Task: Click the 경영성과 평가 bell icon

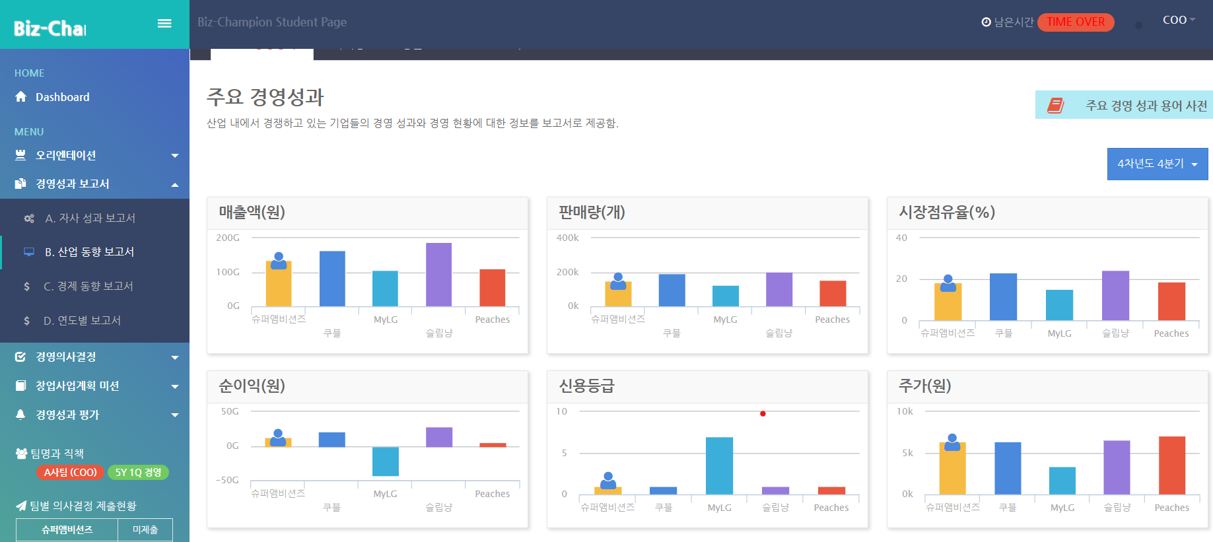Action: pos(21,415)
